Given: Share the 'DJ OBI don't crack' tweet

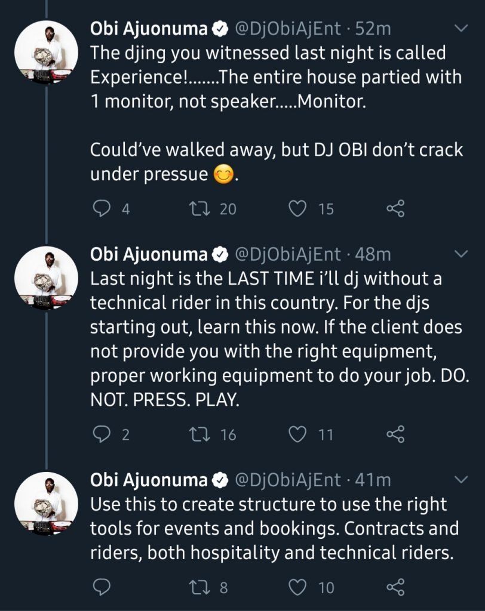Looking at the screenshot, I should pyautogui.click(x=395, y=208).
